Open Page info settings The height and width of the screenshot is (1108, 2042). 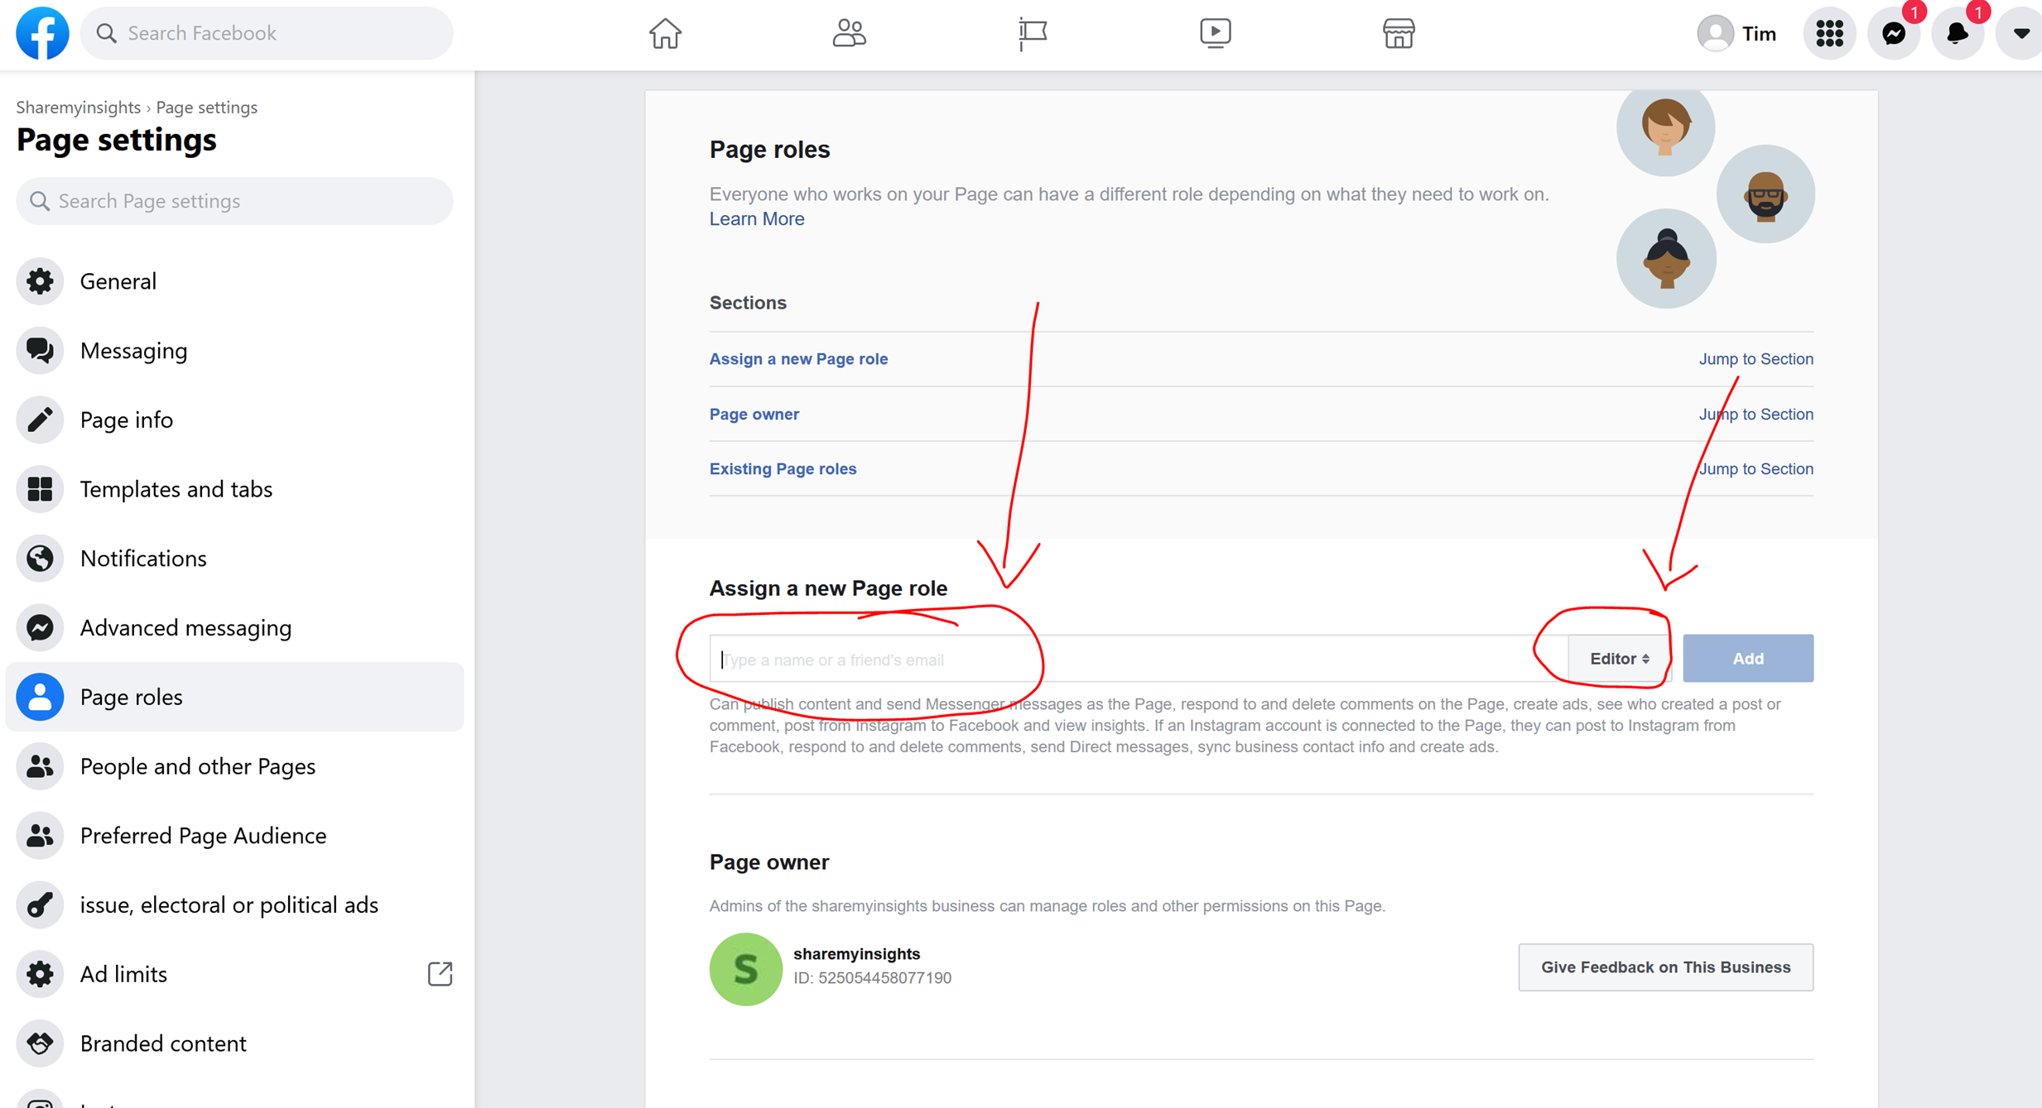[x=234, y=420]
